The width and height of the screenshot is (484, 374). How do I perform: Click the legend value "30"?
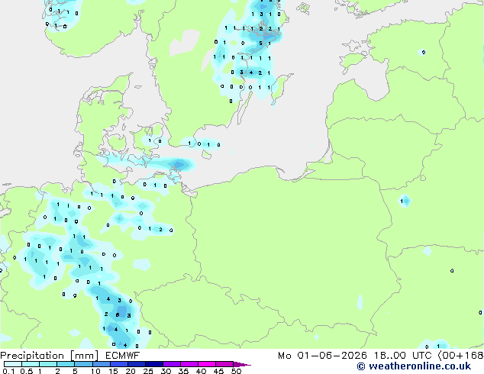tap(166, 371)
